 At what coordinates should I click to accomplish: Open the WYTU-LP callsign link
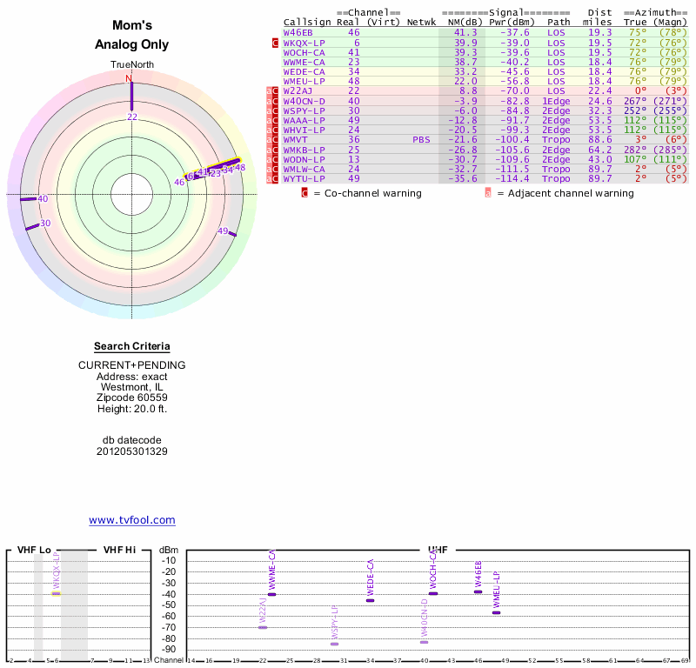click(304, 178)
